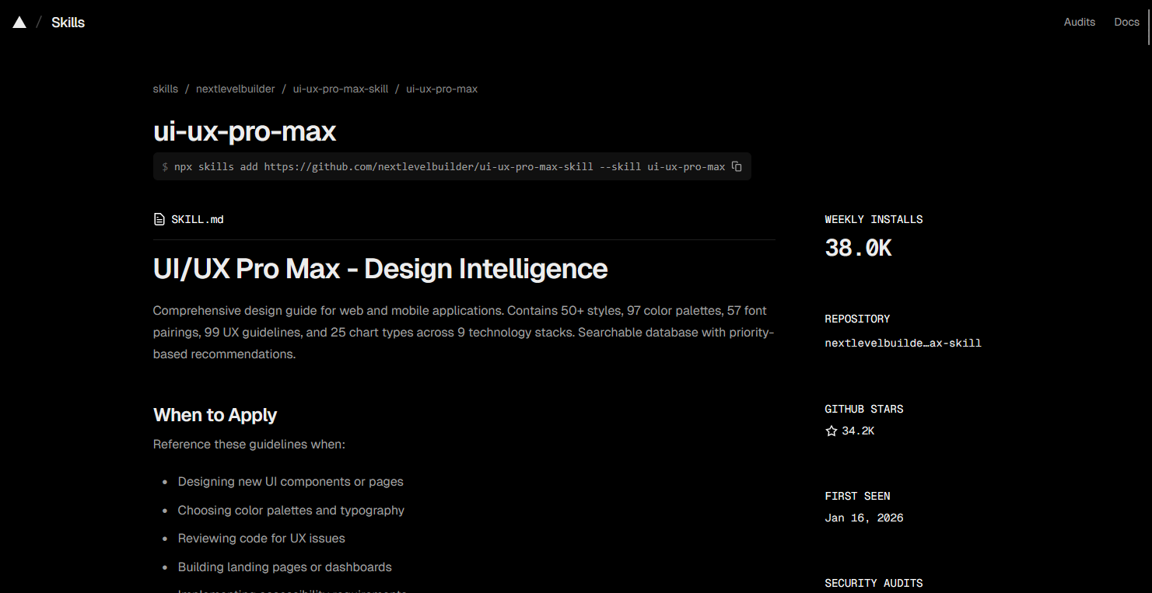
Task: Click the 38.0K weekly installs figure
Action: pos(858,247)
